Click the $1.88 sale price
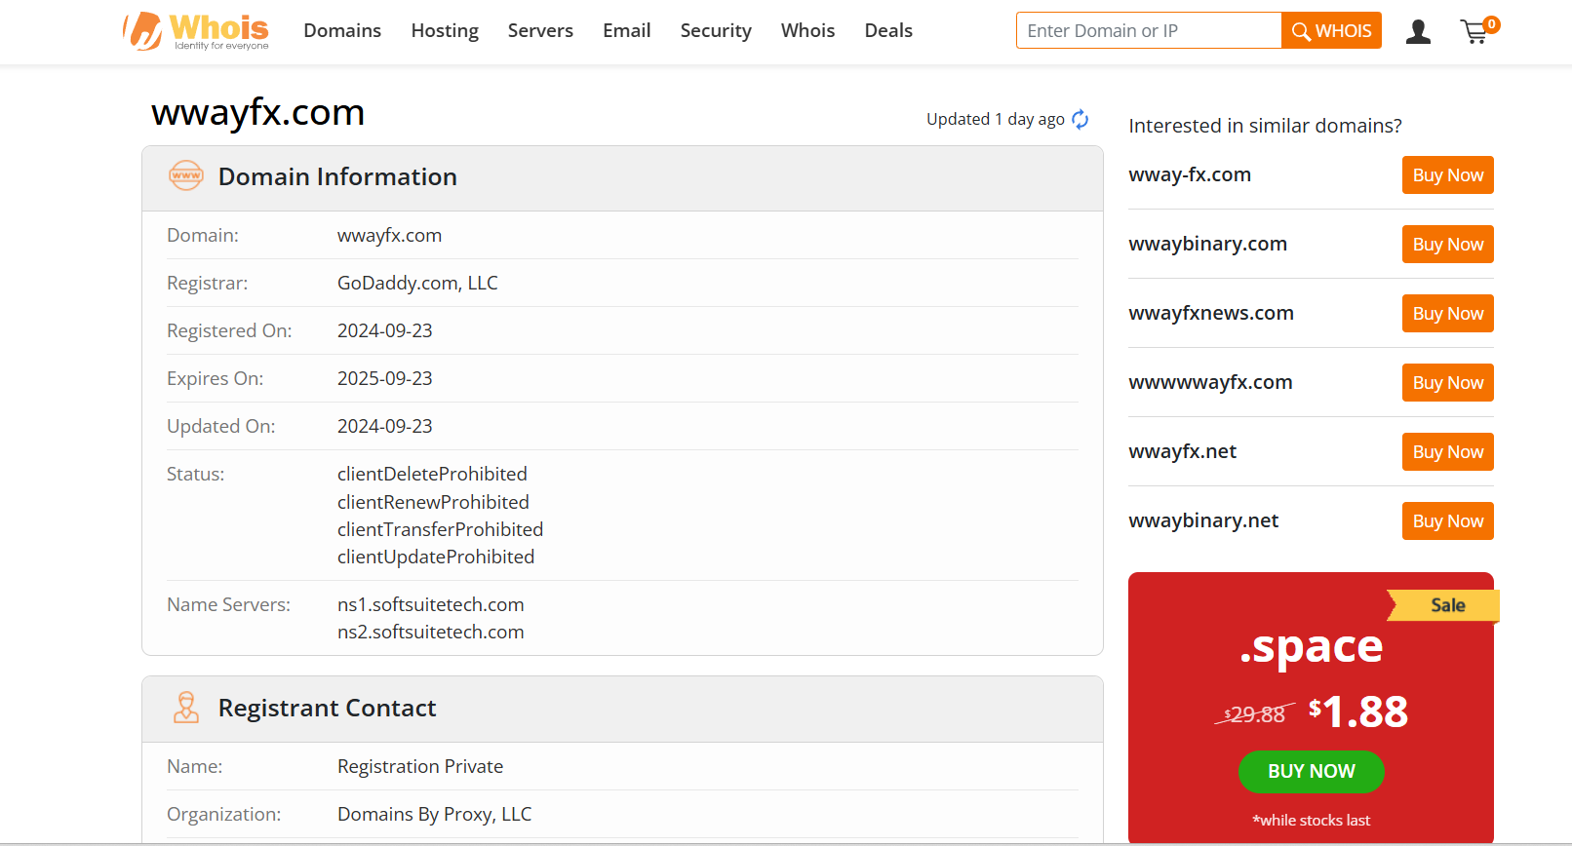This screenshot has height=846, width=1572. click(1357, 711)
